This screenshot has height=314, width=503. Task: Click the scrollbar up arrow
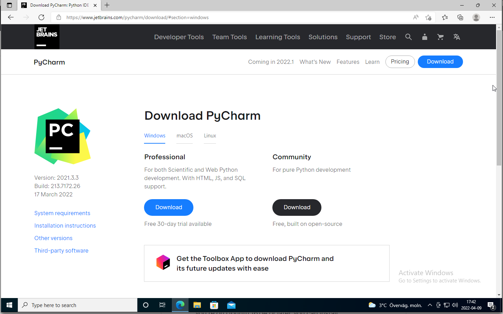499,27
